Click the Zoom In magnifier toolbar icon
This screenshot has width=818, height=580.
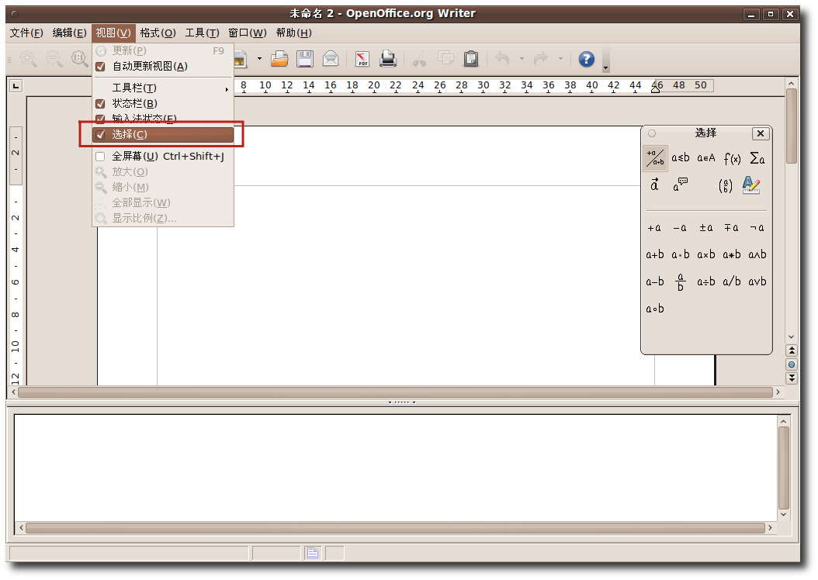[x=29, y=59]
